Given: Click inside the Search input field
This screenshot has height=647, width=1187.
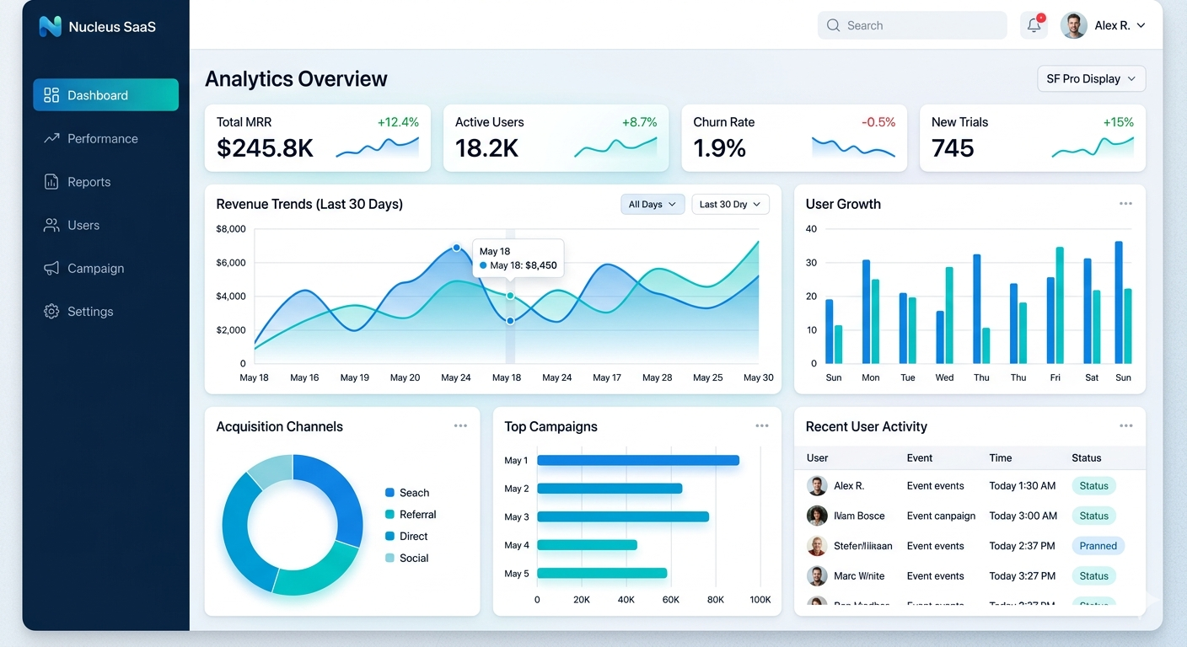Looking at the screenshot, I should click(919, 25).
